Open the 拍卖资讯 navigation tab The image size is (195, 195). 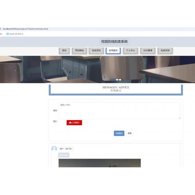point(96,51)
